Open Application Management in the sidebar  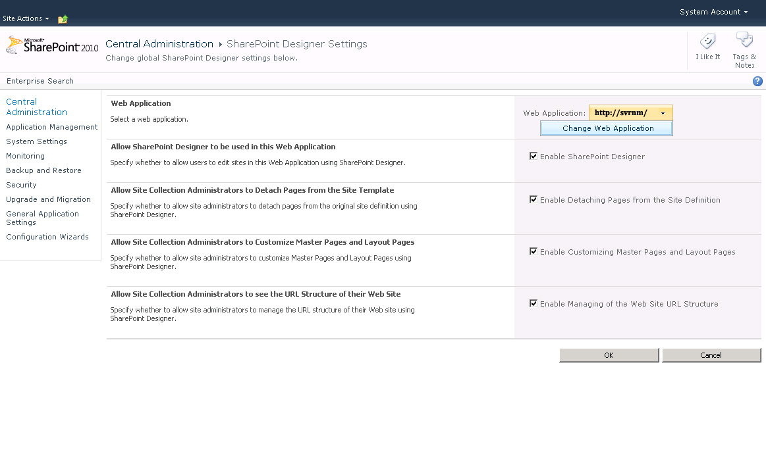(x=52, y=127)
